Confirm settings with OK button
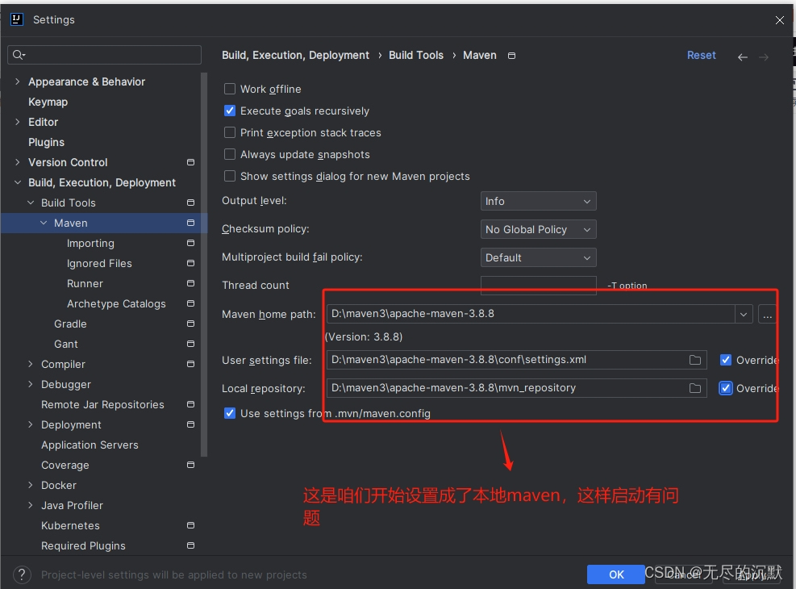The height and width of the screenshot is (589, 796). click(616, 574)
